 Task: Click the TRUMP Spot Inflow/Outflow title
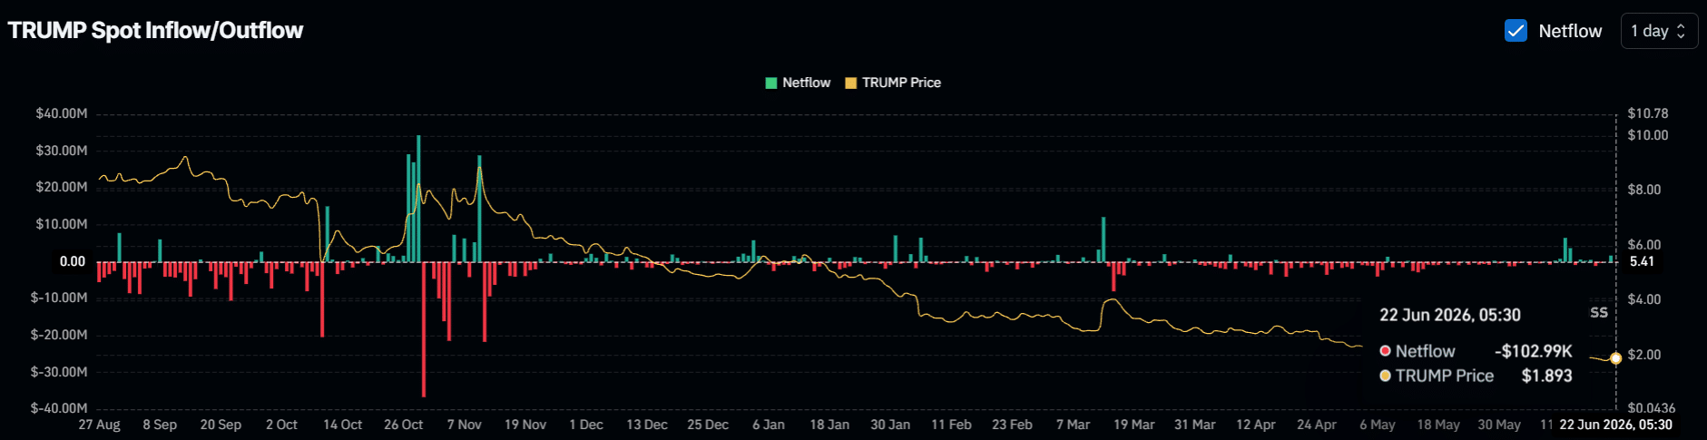coord(155,30)
